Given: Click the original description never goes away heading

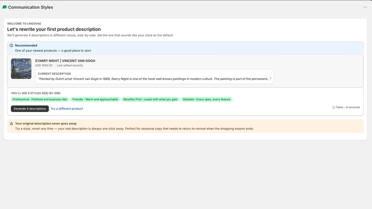Looking at the screenshot, I should pos(46,124).
